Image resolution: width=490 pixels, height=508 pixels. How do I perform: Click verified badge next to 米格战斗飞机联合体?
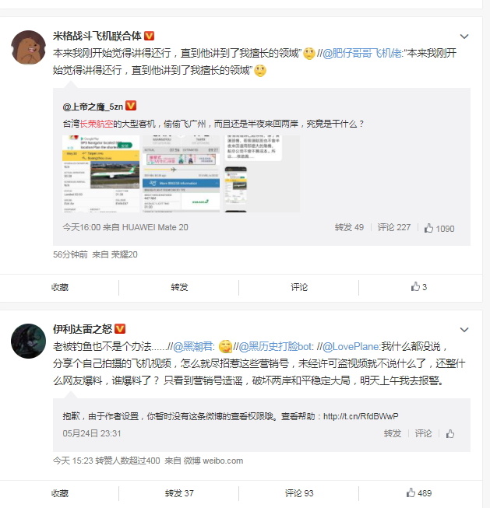click(149, 36)
